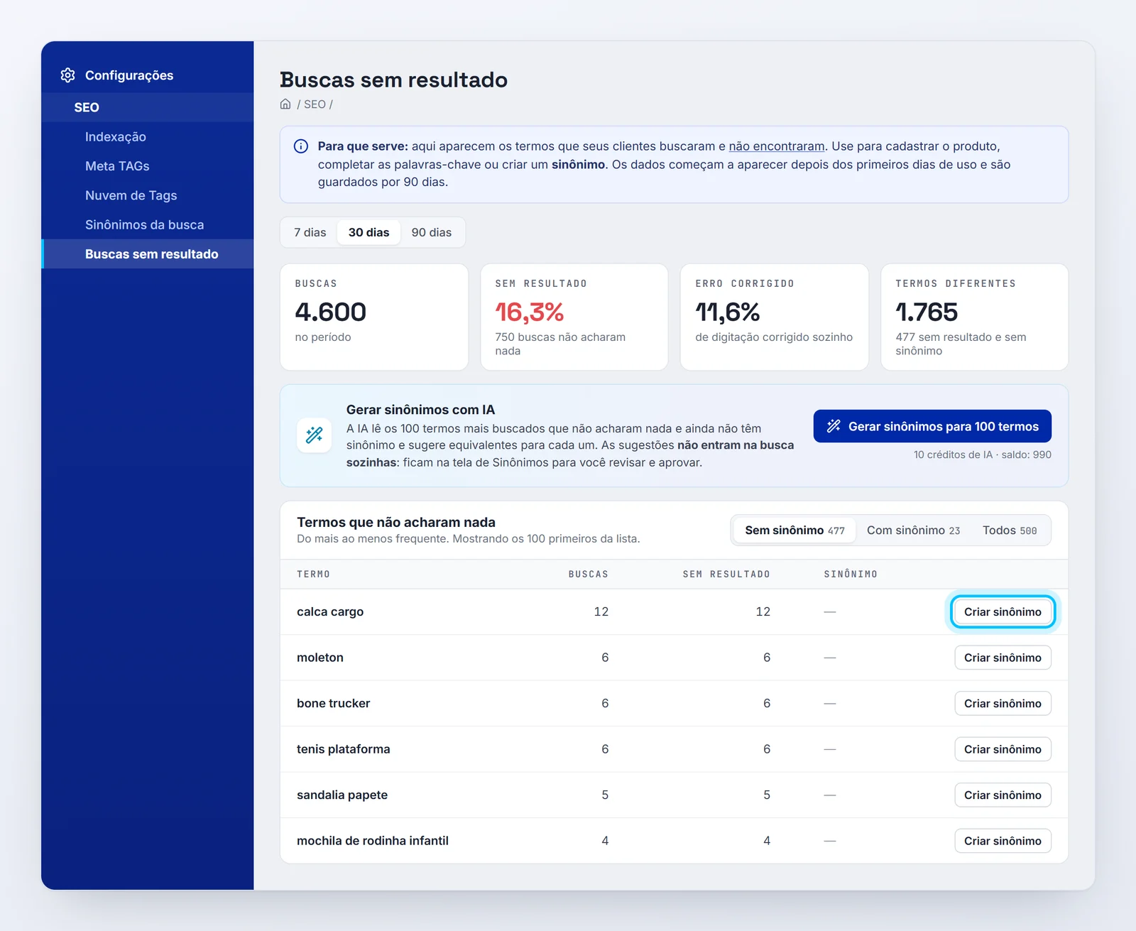Click the term calca cargo
The image size is (1136, 931).
pos(330,612)
